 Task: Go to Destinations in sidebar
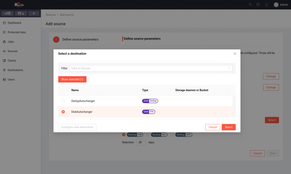[x=15, y=70]
